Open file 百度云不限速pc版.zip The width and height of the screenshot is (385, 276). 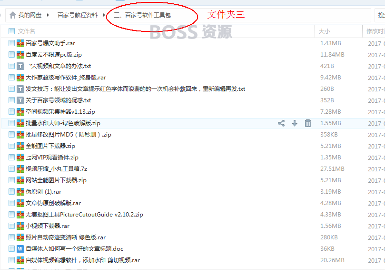53,55
